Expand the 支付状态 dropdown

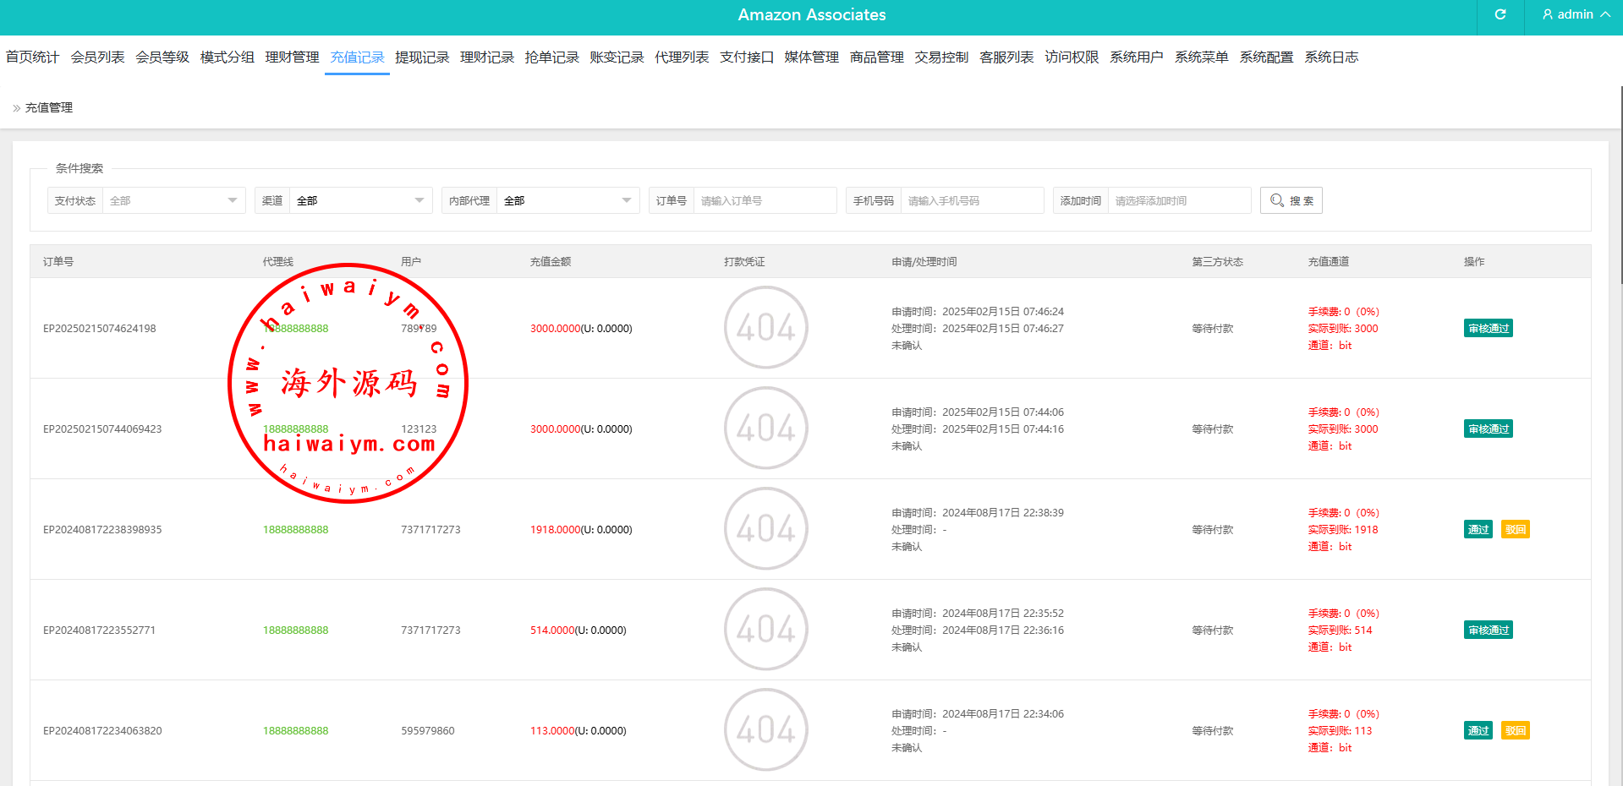point(173,200)
